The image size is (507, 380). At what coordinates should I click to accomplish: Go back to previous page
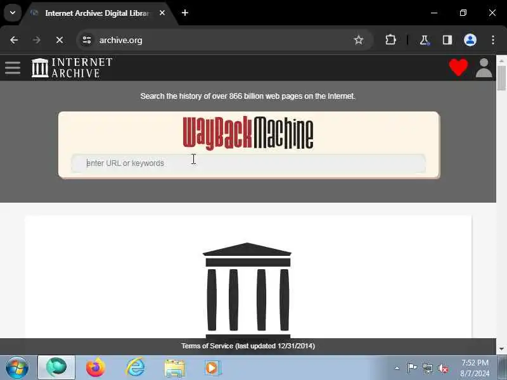coord(14,40)
